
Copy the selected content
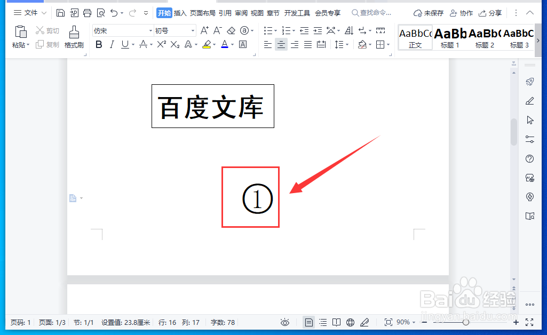pyautogui.click(x=48, y=44)
